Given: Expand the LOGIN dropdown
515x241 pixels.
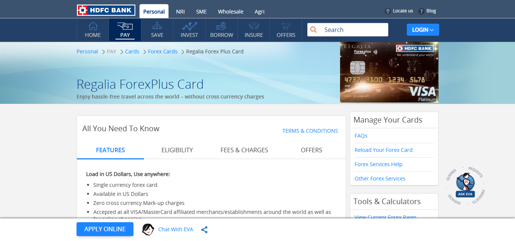Looking at the screenshot, I should 423,30.
